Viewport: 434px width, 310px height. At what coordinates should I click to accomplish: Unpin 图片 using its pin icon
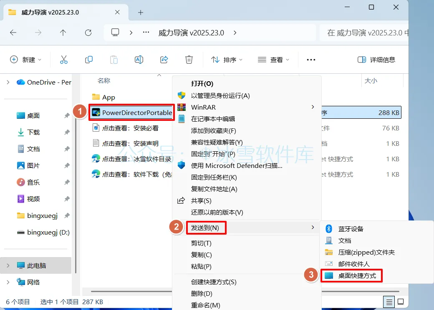(67, 165)
